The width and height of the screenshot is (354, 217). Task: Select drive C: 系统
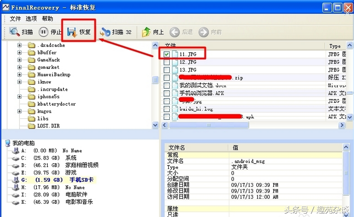(44, 158)
